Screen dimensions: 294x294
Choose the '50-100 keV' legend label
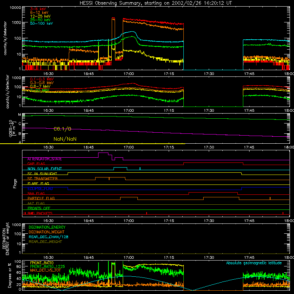[42, 24]
